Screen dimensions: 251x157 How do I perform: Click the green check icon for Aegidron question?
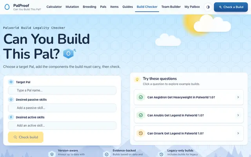(x=141, y=97)
